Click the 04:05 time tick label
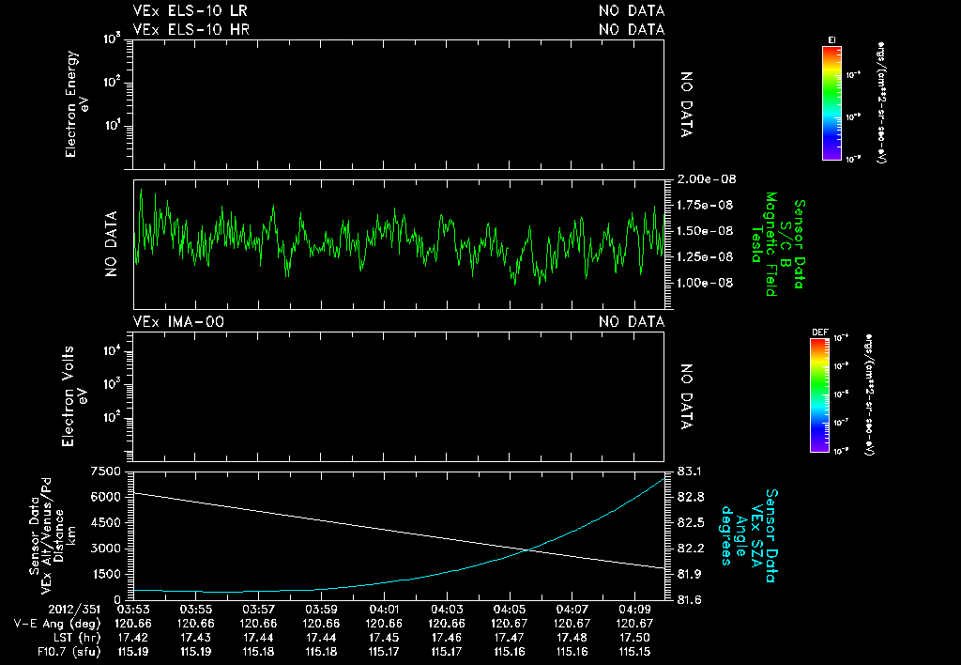The height and width of the screenshot is (665, 961). click(x=510, y=610)
